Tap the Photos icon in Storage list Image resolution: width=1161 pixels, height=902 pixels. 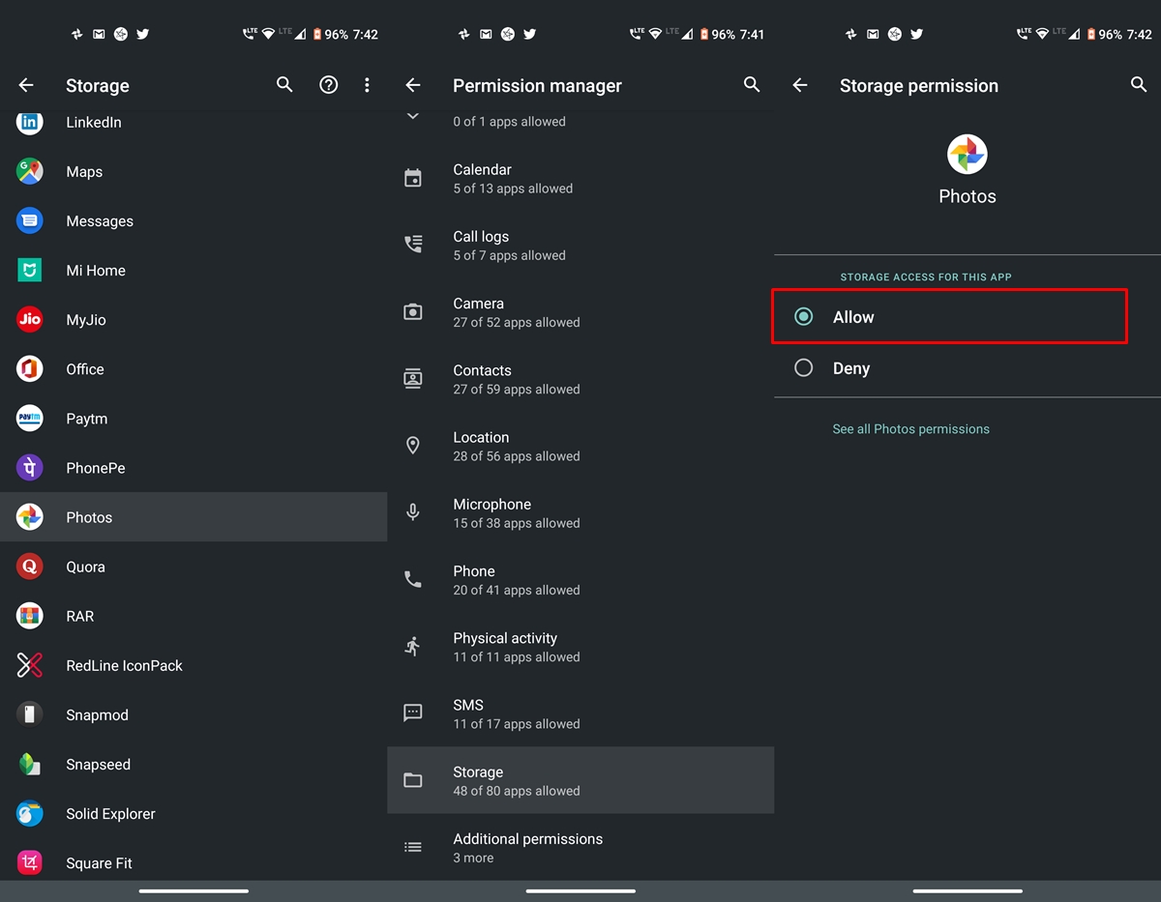[x=30, y=517]
